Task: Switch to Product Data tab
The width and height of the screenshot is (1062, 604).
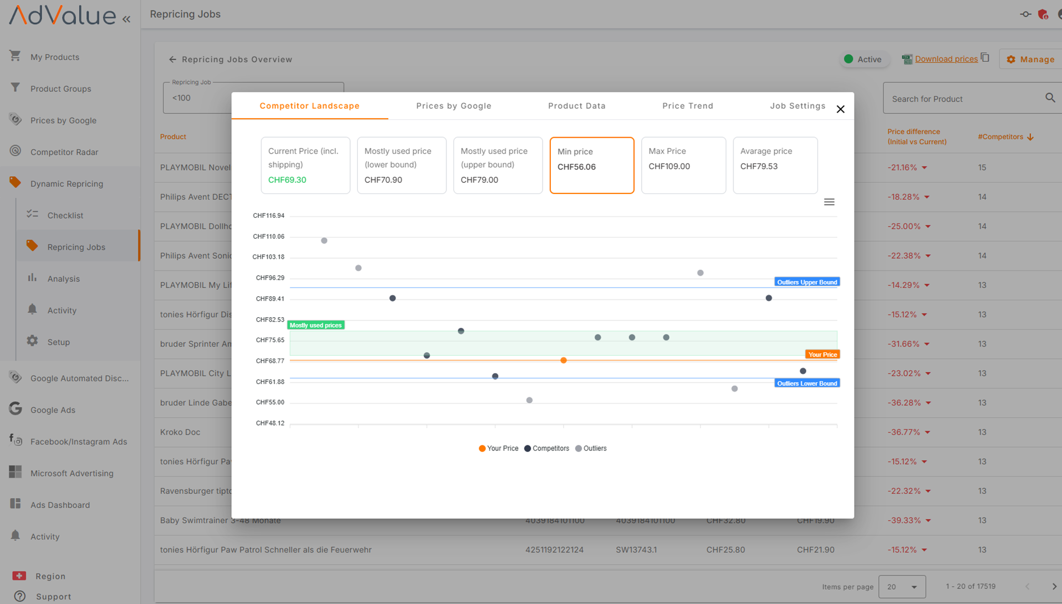Action: tap(576, 106)
